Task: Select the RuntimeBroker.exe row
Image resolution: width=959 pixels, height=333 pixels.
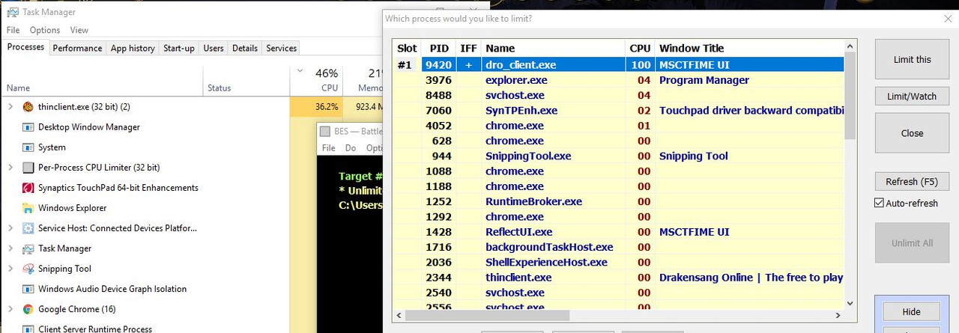Action: click(x=619, y=202)
